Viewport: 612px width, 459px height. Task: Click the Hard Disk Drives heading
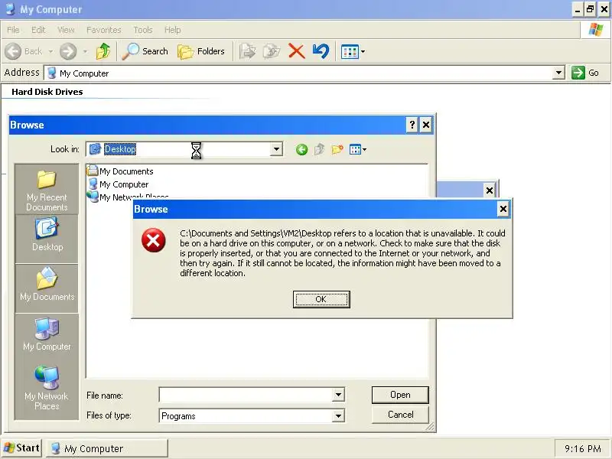47,92
